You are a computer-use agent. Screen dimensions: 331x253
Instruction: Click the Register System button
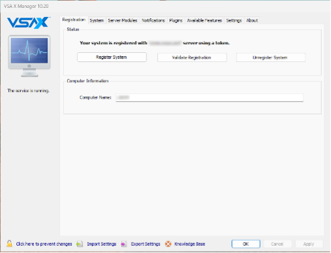click(x=111, y=57)
